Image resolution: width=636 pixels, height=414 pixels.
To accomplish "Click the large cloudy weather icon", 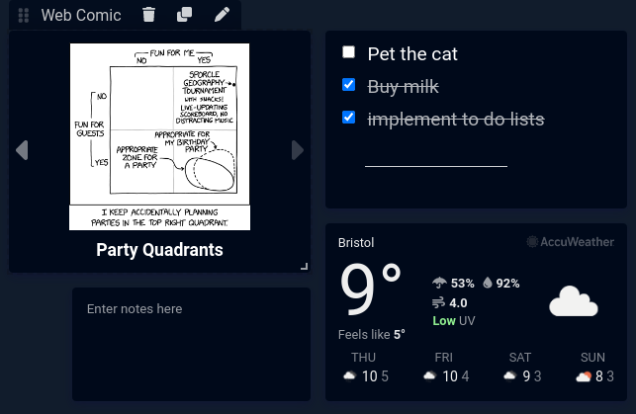I will point(574,300).
